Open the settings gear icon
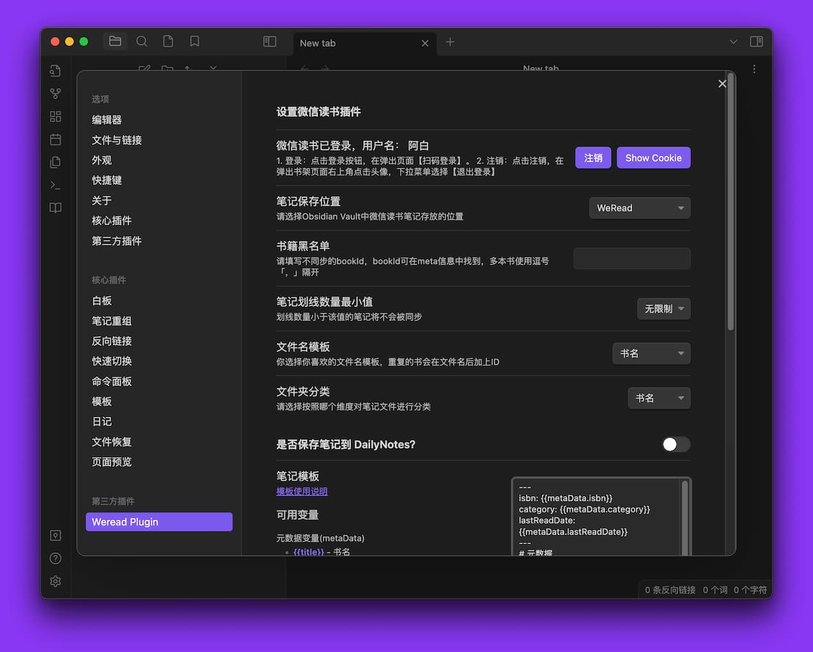Screen dimensions: 813x652 click(55, 581)
